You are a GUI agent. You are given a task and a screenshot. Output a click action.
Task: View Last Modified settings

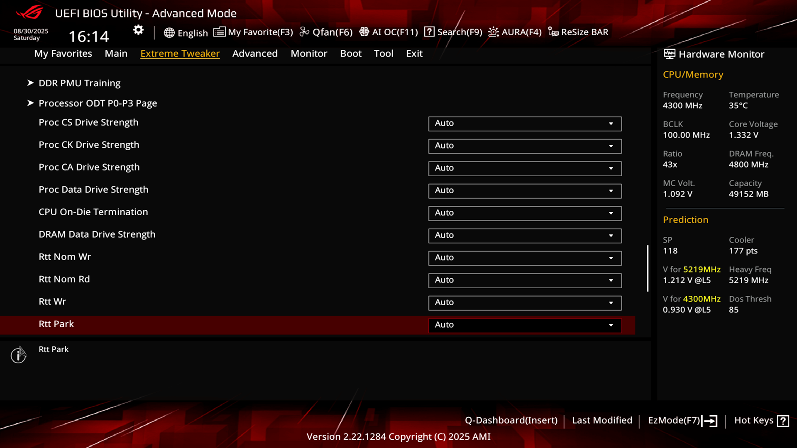(x=602, y=420)
